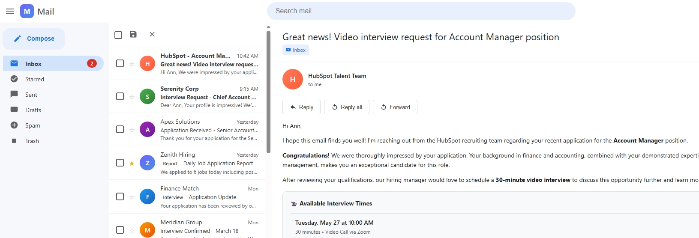This screenshot has height=238, width=699.
Task: Click the Zenith Hiring Z avatar
Action: coord(147,163)
